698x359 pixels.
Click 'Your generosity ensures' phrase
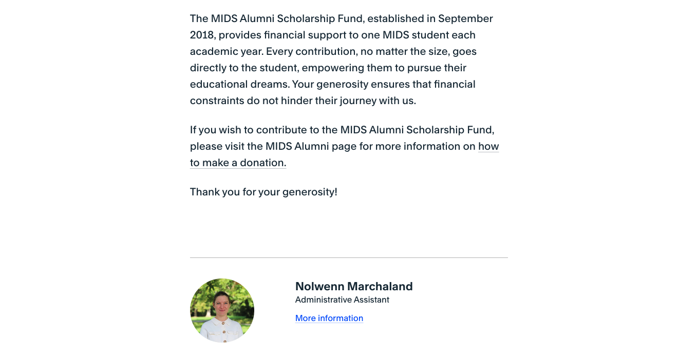tap(350, 84)
